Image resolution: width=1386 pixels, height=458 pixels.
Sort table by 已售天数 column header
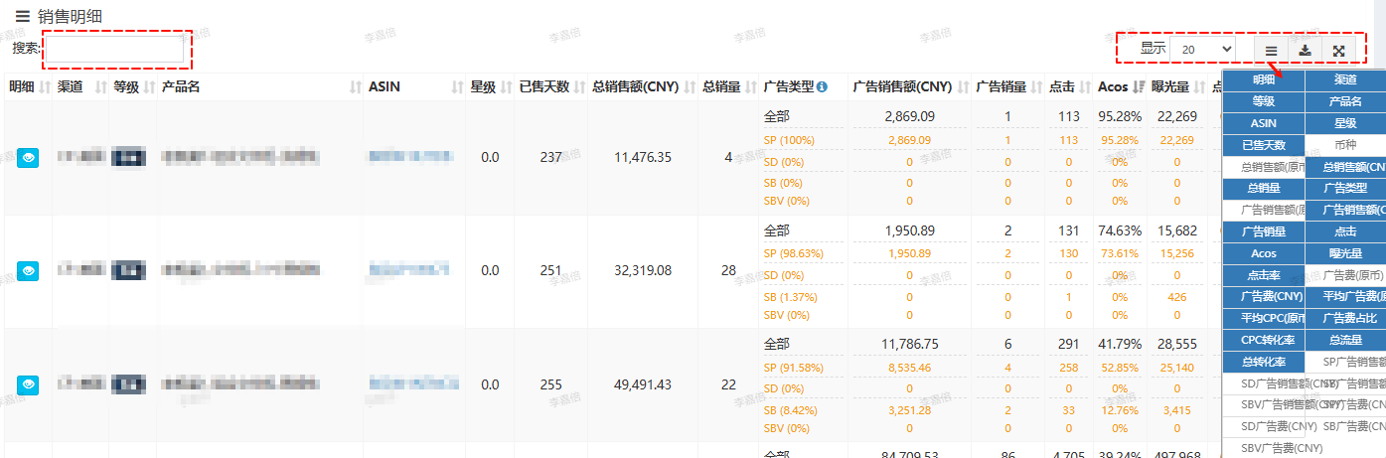point(543,87)
